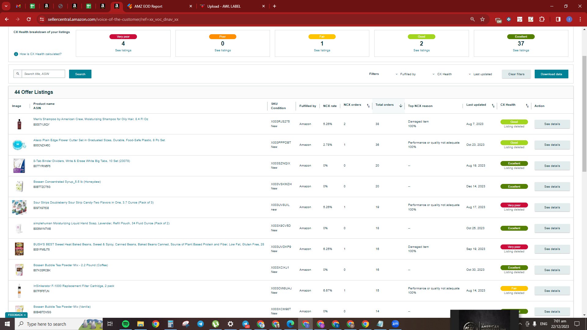The image size is (587, 330).
Task: Bookmark this page with the star icon
Action: [x=482, y=19]
